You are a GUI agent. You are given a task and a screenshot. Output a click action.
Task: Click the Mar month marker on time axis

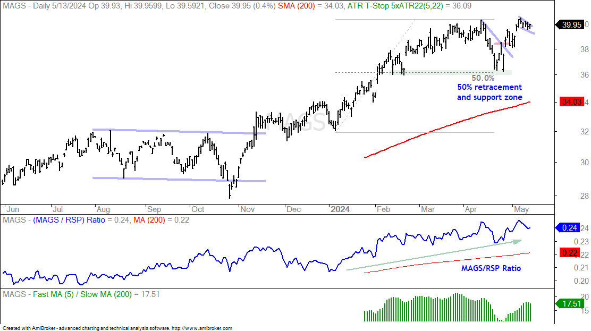click(428, 209)
